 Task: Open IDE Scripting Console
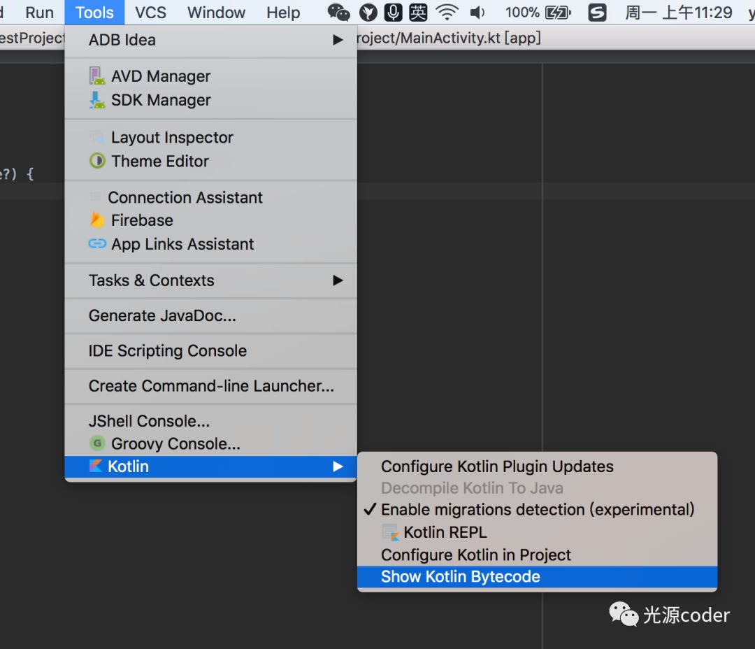(211, 351)
